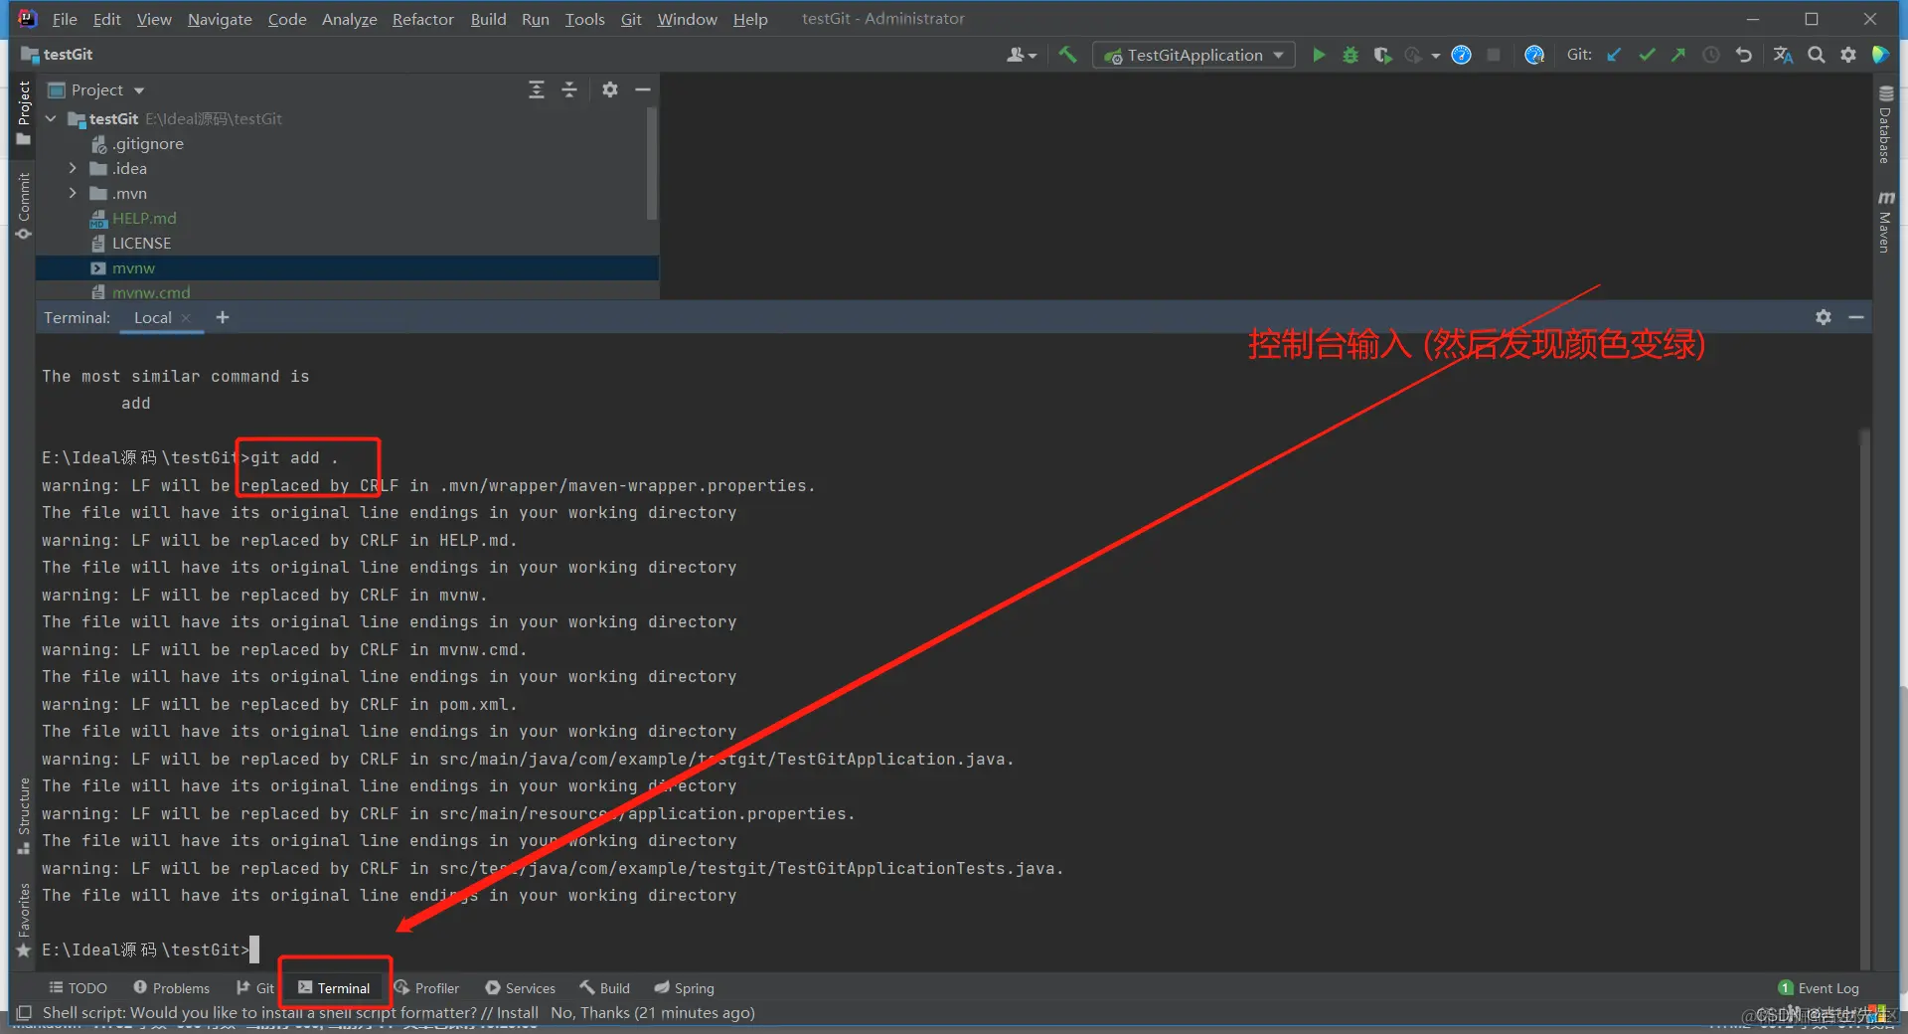
Task: Click the Git push arrow icon
Action: coord(1678,55)
